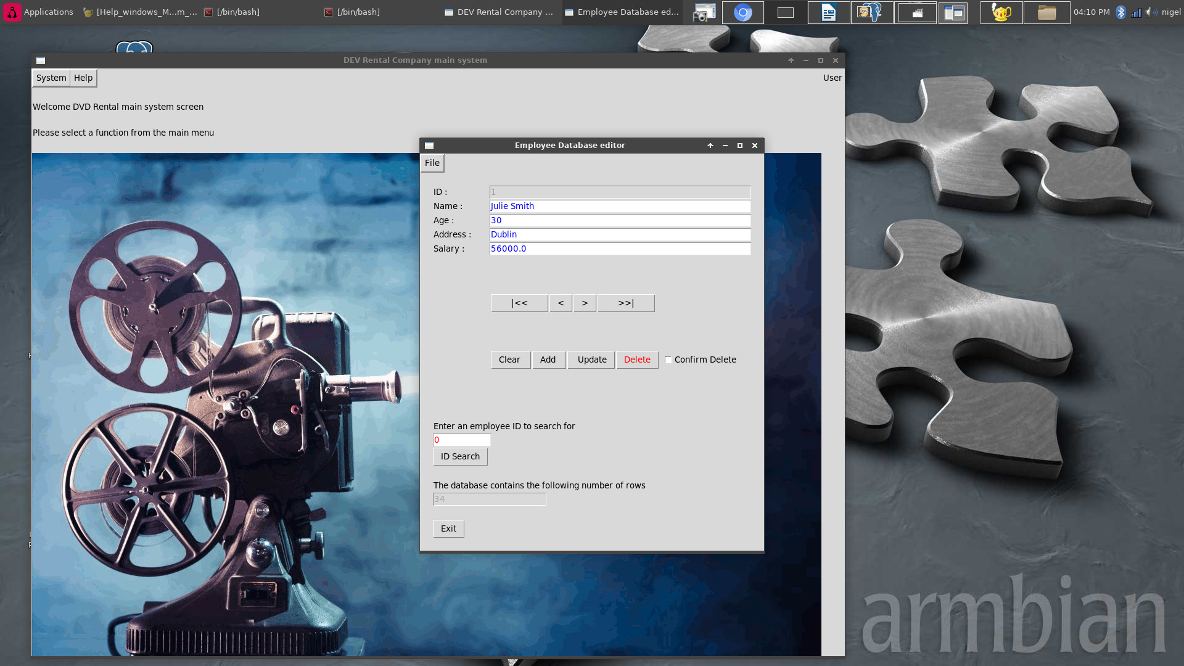Screen dimensions: 1184x666
Task: Open the LibreOffice Writer panel icon
Action: click(x=828, y=12)
